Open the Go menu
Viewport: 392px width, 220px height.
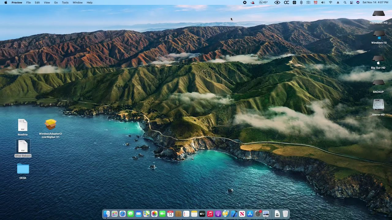[x=56, y=2]
